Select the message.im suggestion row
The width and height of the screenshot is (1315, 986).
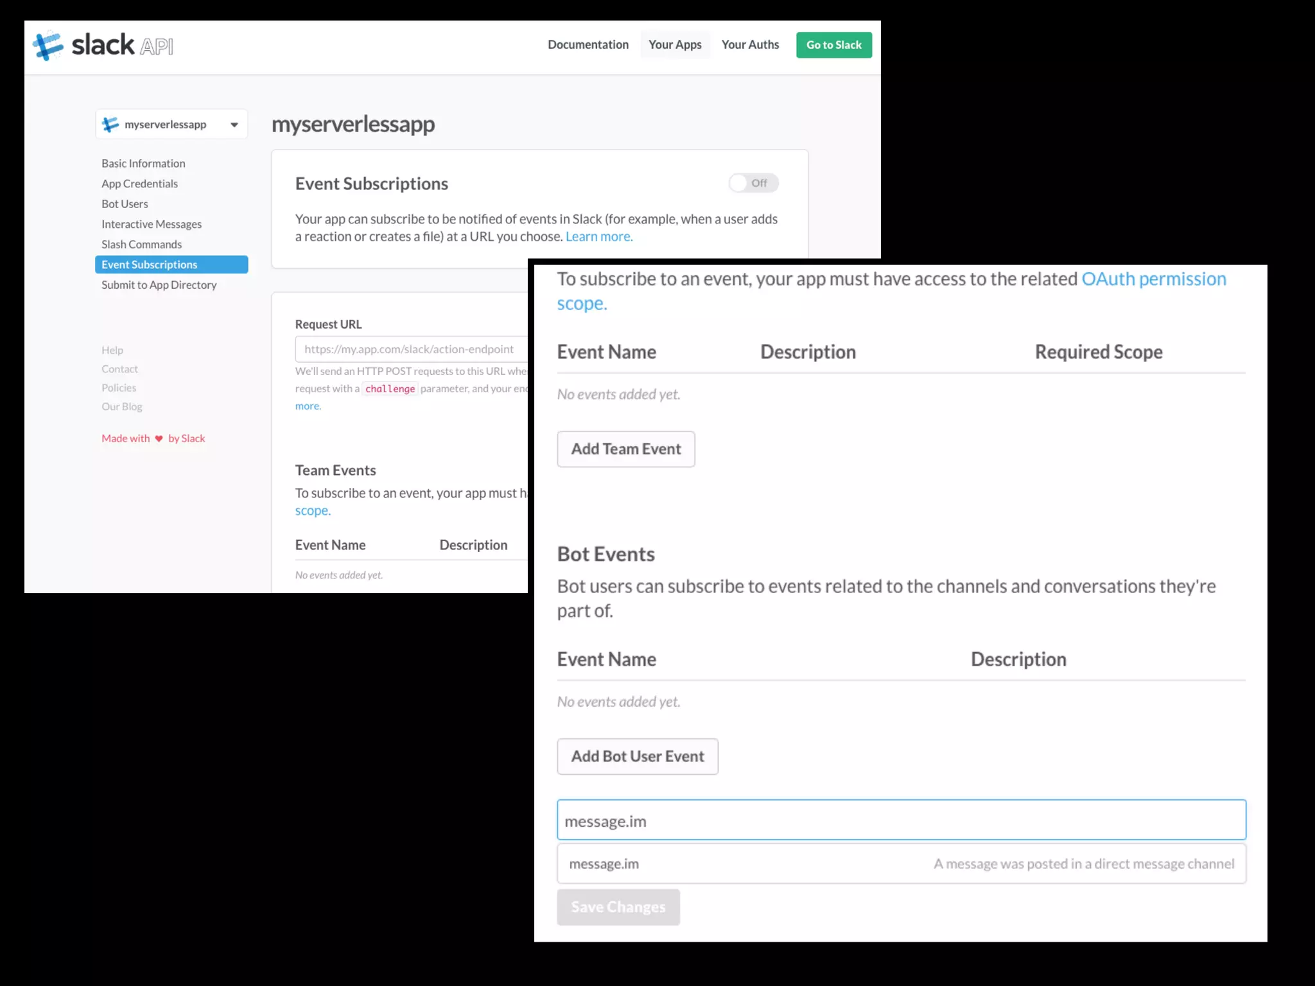(x=901, y=864)
